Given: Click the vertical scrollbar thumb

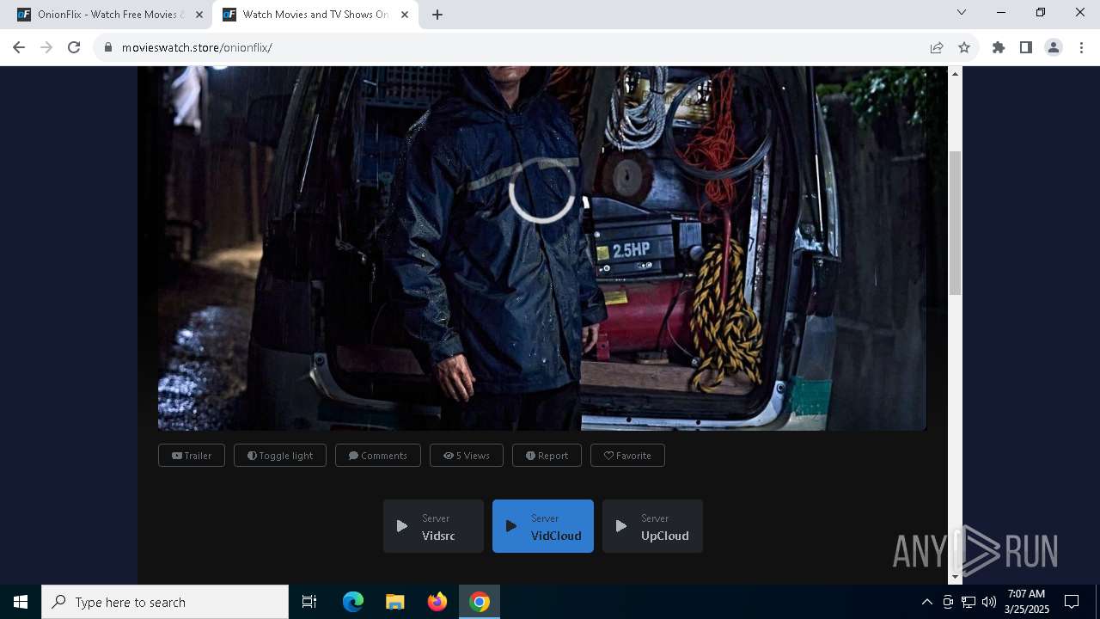Looking at the screenshot, I should (955, 223).
